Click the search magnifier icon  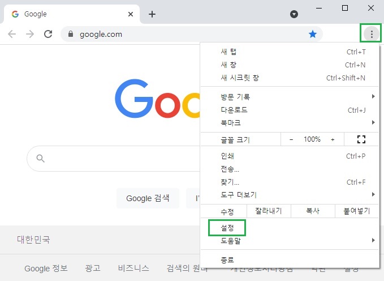click(40, 159)
